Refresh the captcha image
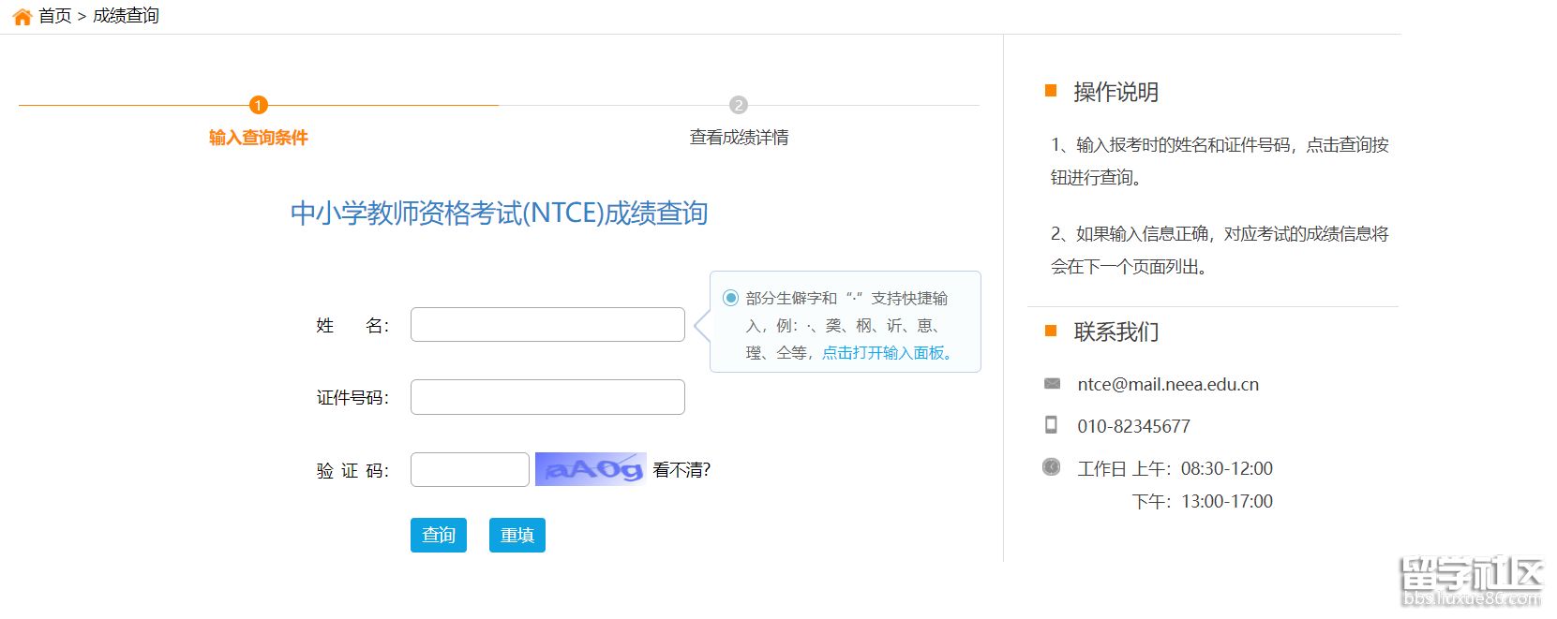 pyautogui.click(x=590, y=469)
